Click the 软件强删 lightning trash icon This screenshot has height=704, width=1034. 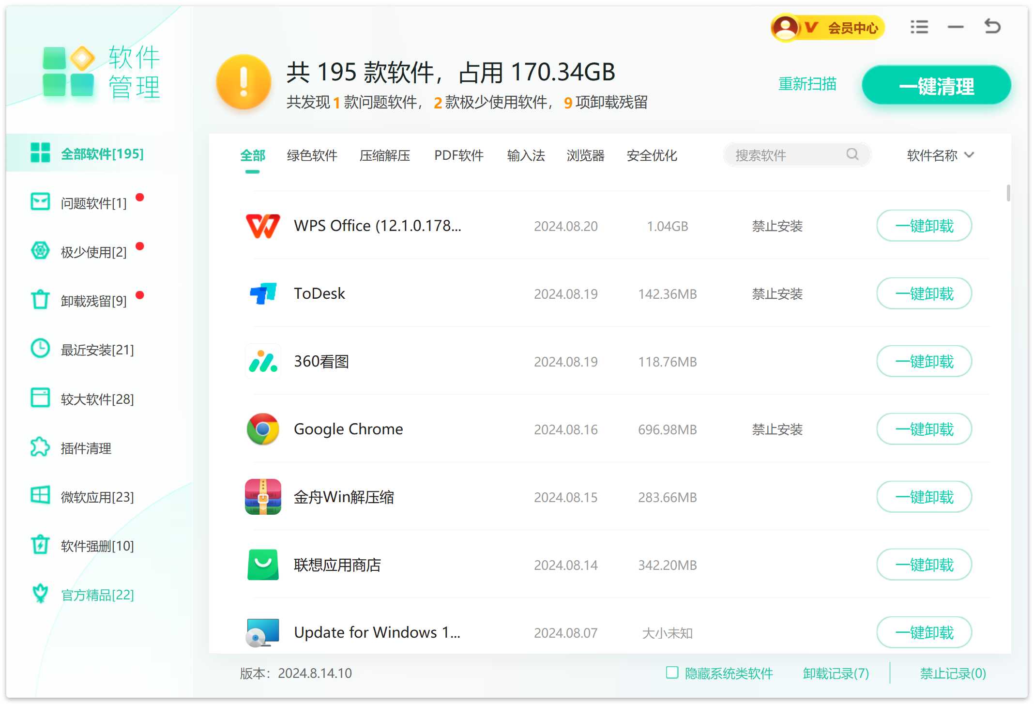40,544
